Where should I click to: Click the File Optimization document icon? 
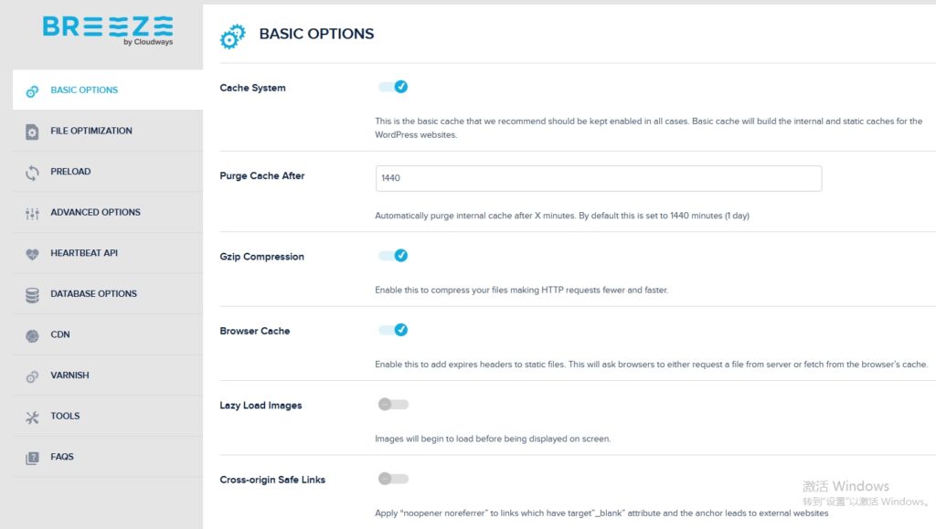[32, 132]
